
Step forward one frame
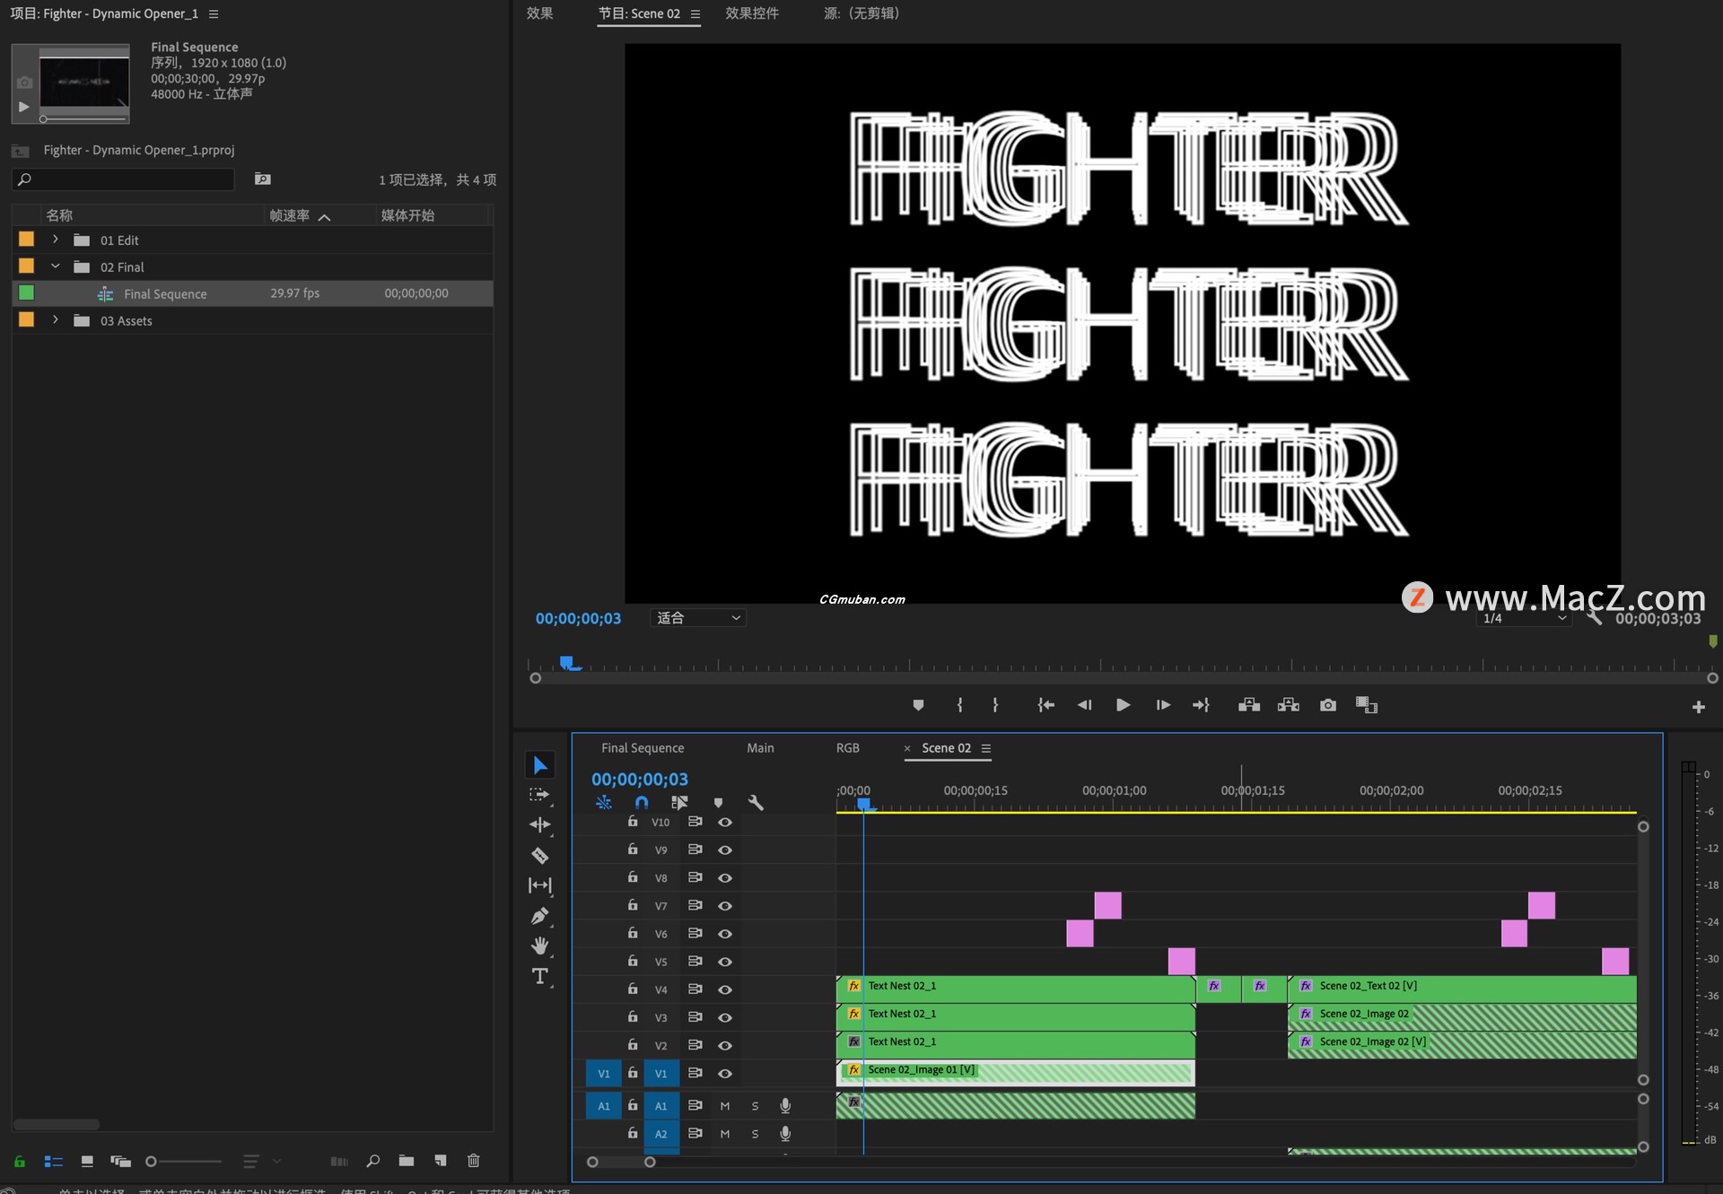(1163, 705)
